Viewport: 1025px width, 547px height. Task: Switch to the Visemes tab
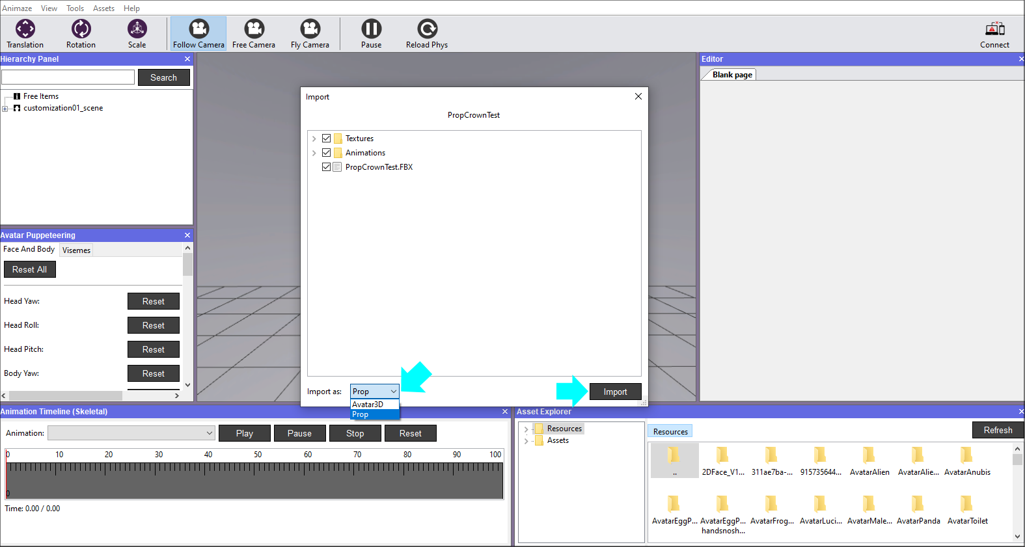click(76, 250)
